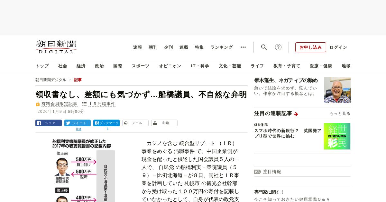The height and width of the screenshot is (202, 386).
Task: Tweet the article with ツイート button
Action: tap(78, 123)
